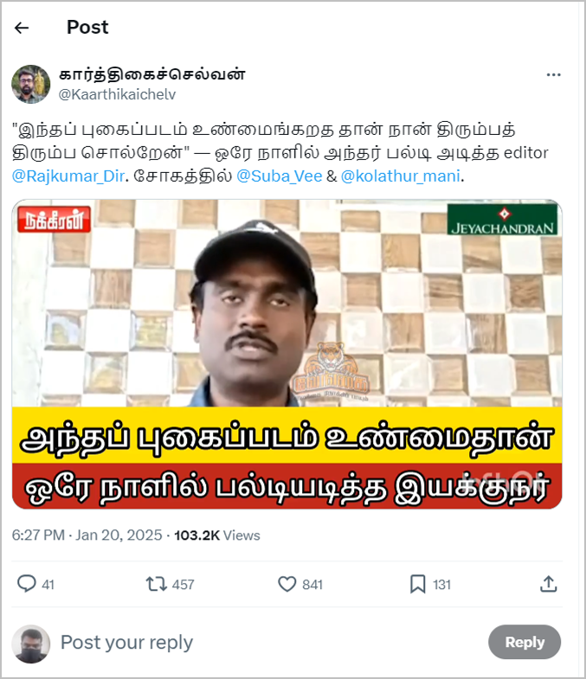586x679 pixels.
Task: Click the Post your reply field
Action: pyautogui.click(x=268, y=642)
